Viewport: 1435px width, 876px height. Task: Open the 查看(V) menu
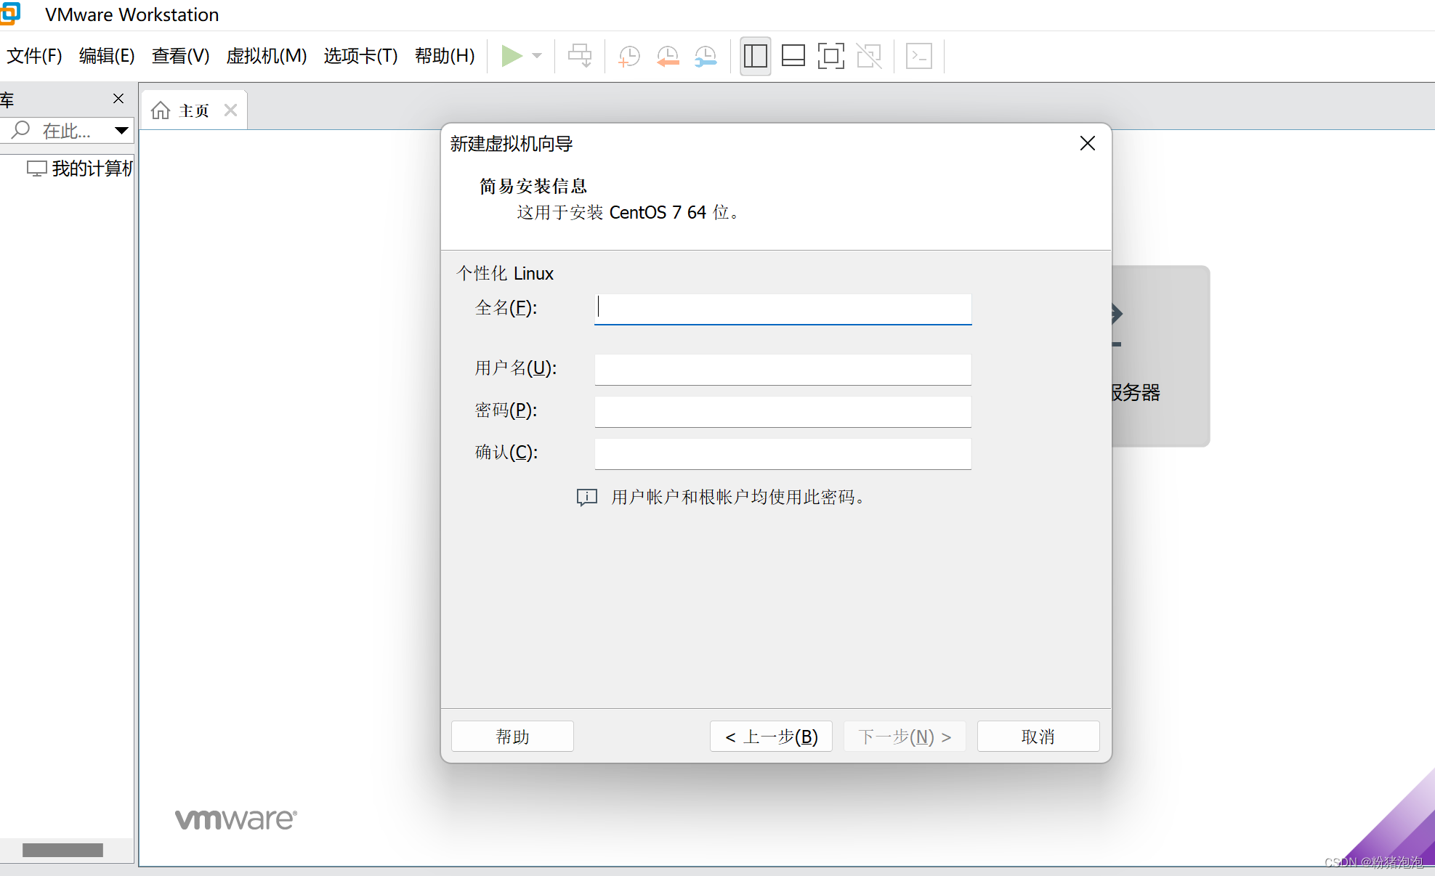[180, 56]
